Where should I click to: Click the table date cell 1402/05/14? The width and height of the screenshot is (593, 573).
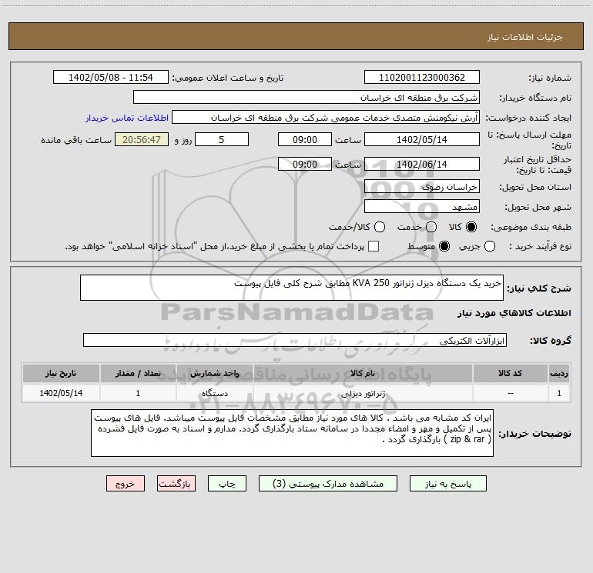tap(61, 394)
